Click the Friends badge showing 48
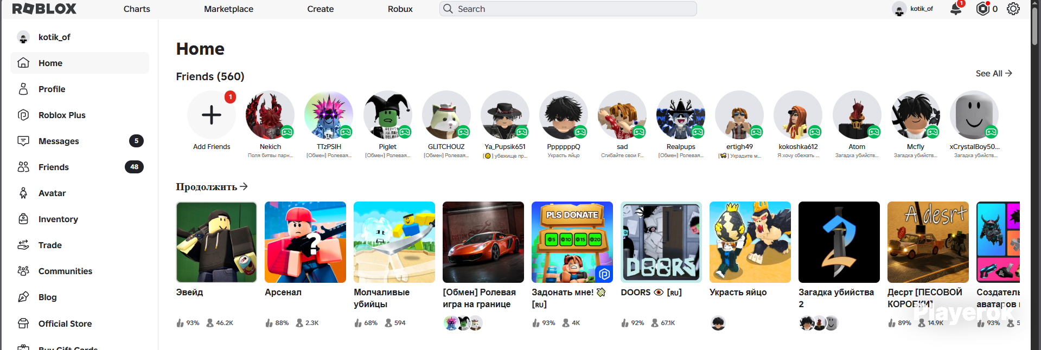Image resolution: width=1041 pixels, height=350 pixels. 134,167
